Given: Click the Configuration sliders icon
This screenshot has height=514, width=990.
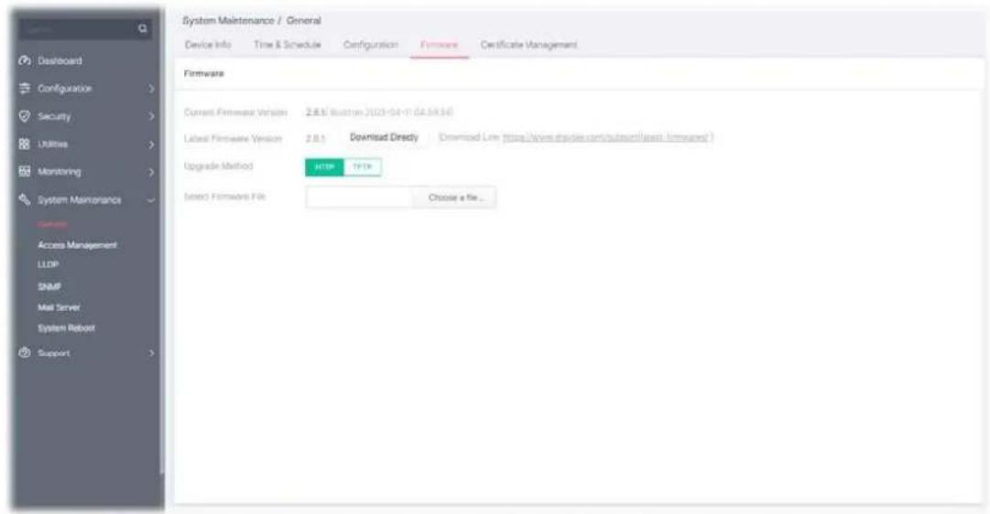Looking at the screenshot, I should pos(25,89).
